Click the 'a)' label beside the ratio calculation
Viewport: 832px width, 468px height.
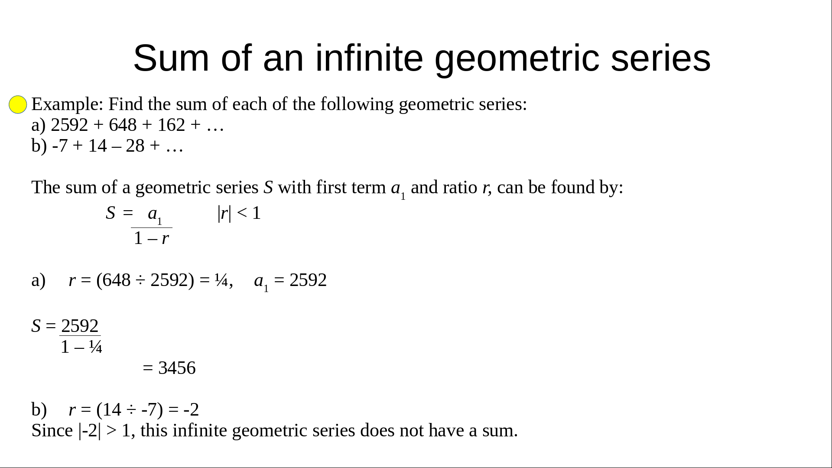point(39,280)
